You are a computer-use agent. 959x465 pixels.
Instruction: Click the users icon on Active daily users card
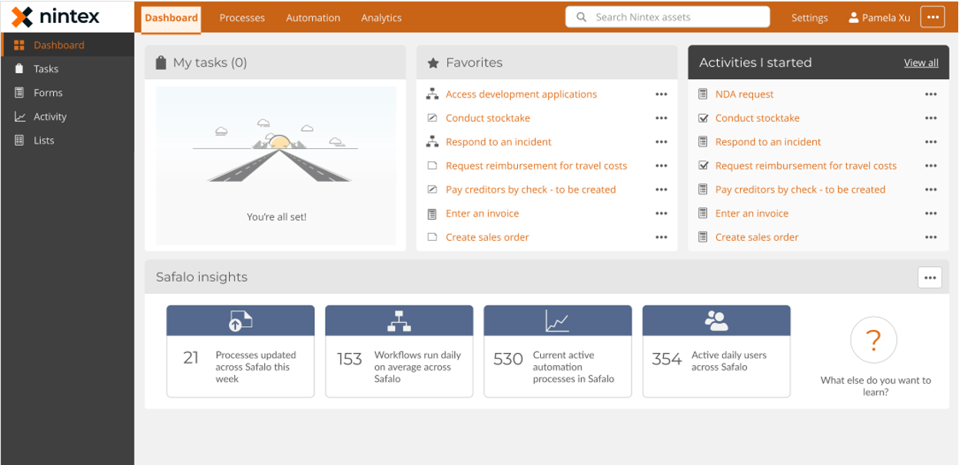[x=716, y=321]
